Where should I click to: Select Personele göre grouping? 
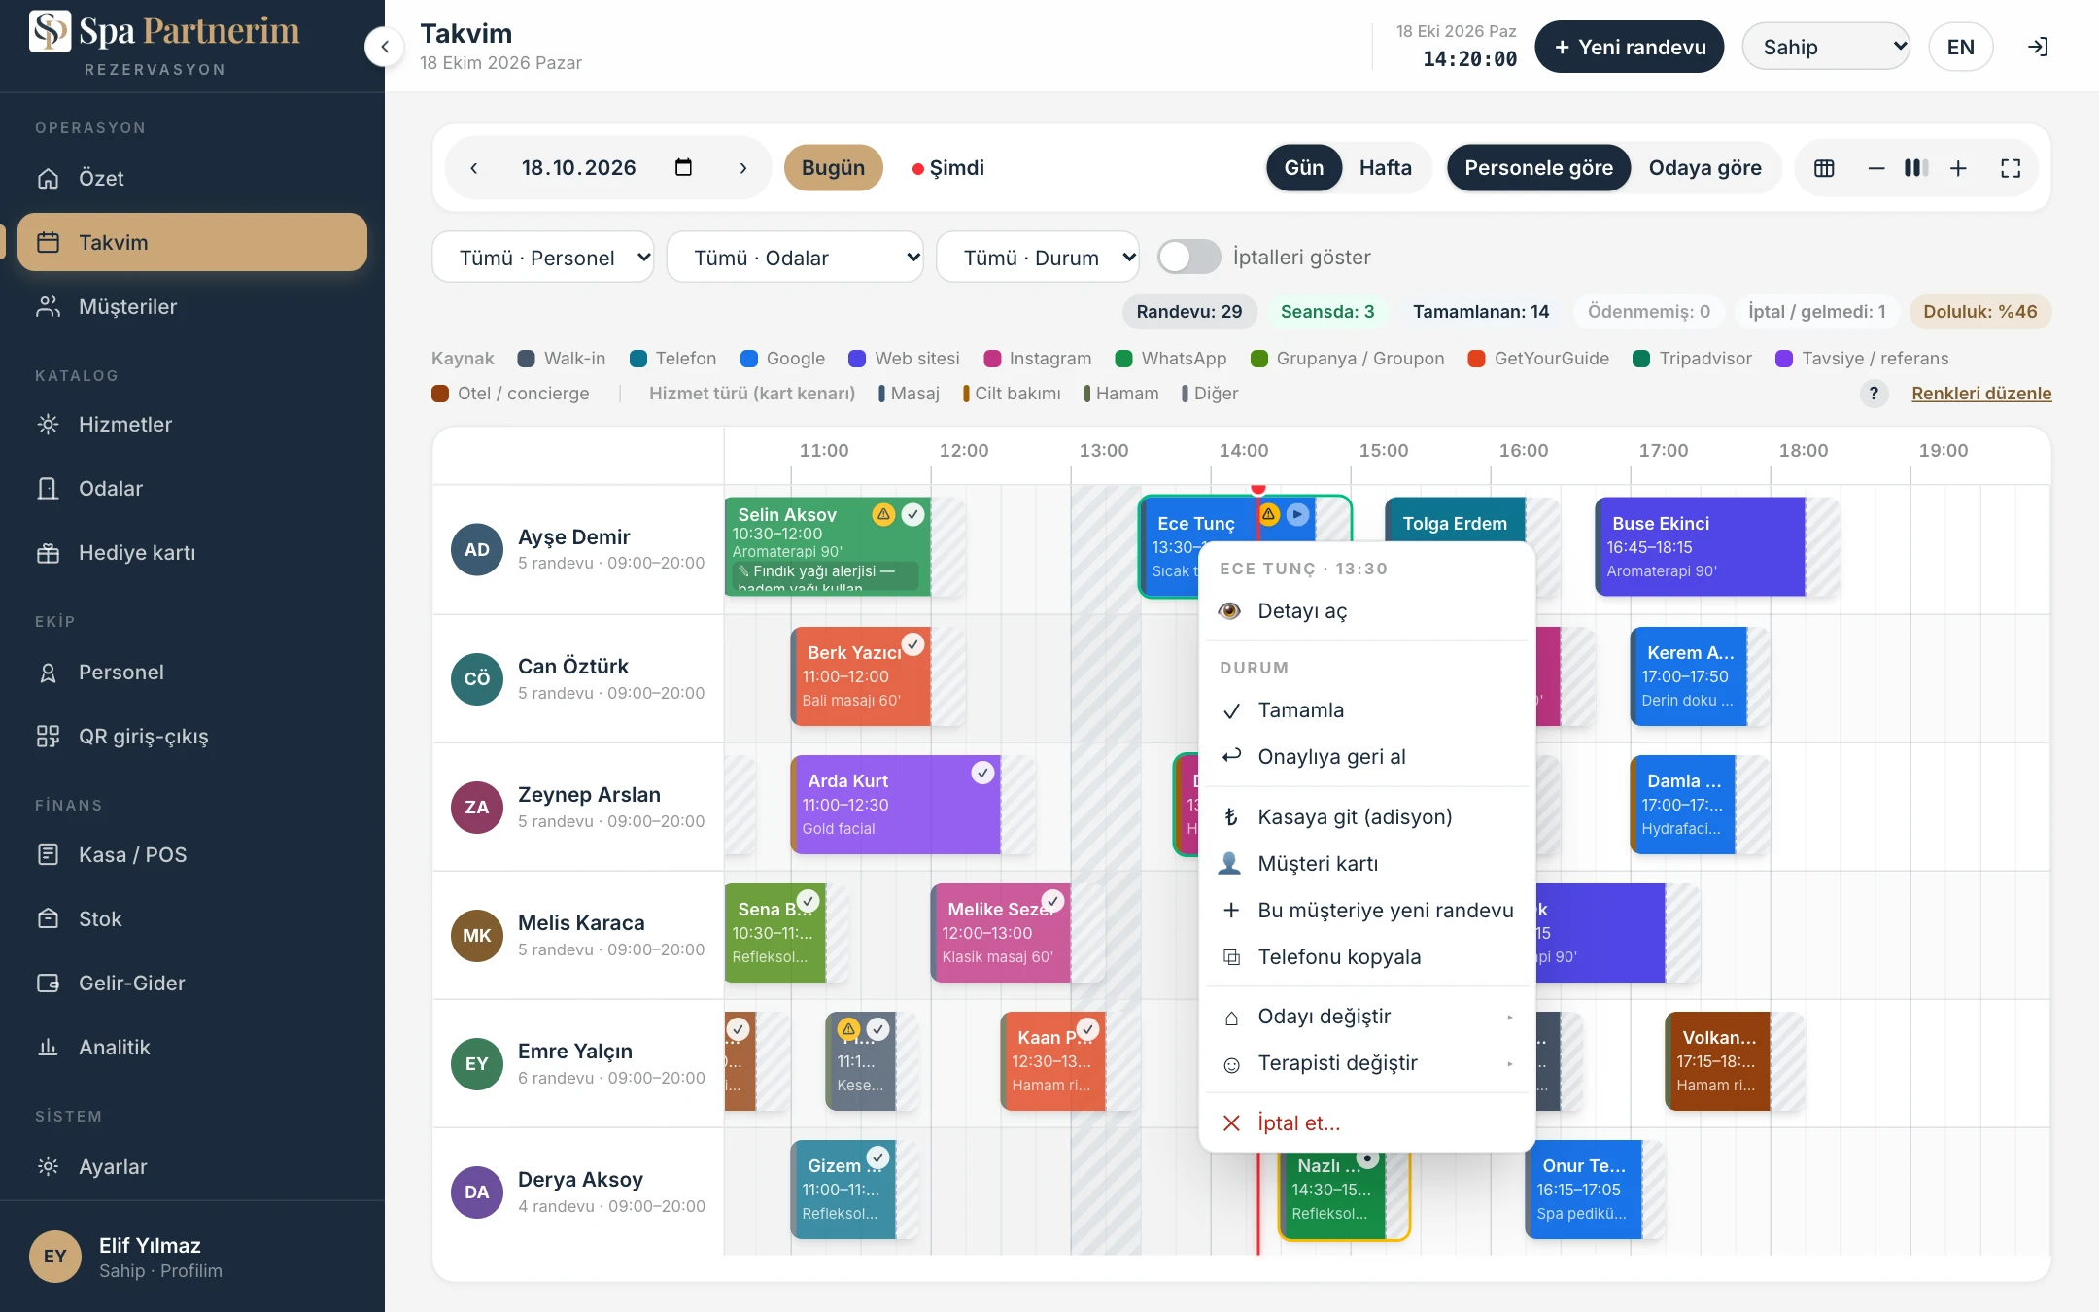tap(1538, 168)
